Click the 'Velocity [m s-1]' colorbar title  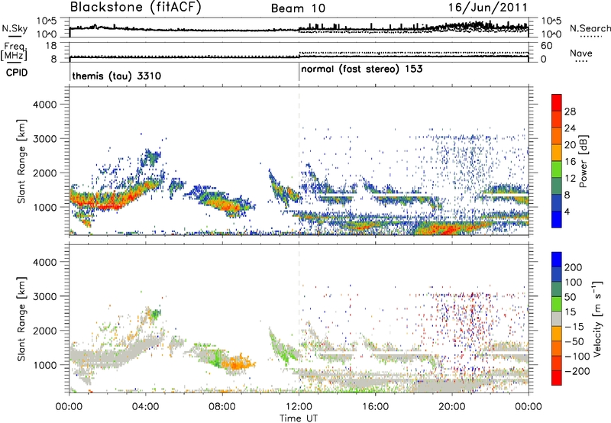pyautogui.click(x=597, y=318)
